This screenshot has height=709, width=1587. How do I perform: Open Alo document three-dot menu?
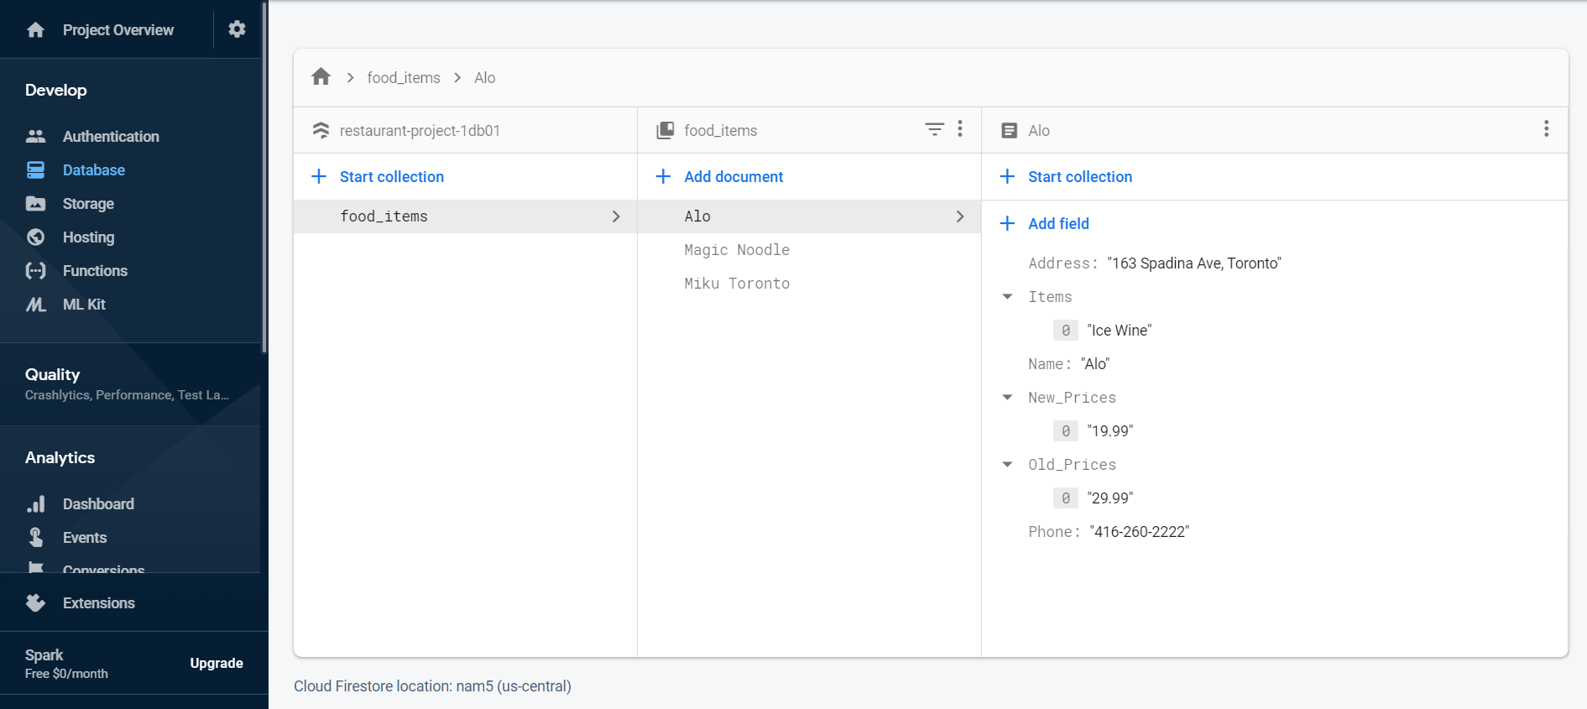[x=1546, y=129]
